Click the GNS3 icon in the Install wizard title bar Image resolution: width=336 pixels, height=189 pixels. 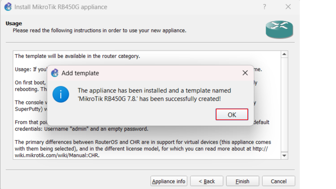coord(8,7)
